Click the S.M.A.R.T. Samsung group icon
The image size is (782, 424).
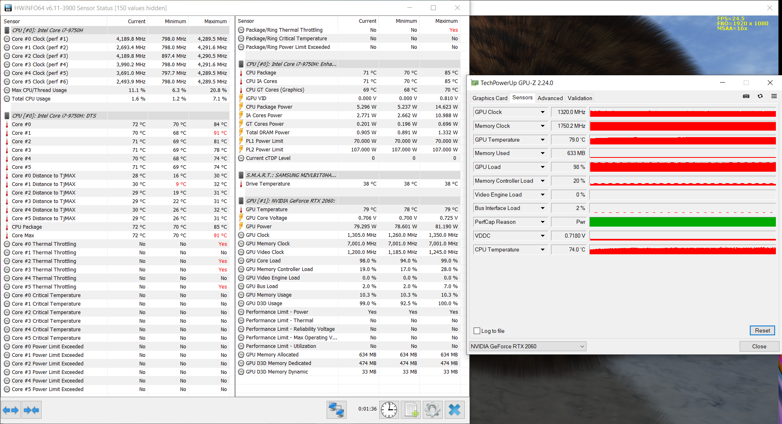click(x=241, y=175)
